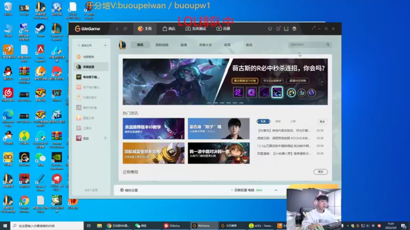The image size is (410, 230).
Task: Select the 资讯 news tab
Action: coord(140,45)
